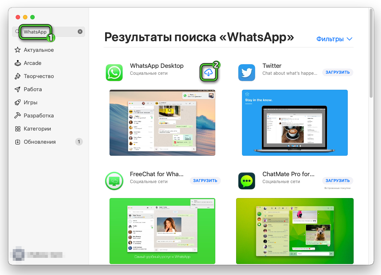Click the WhatsApp Desktop app icon
Screen dimensions: 381x275
click(x=114, y=72)
